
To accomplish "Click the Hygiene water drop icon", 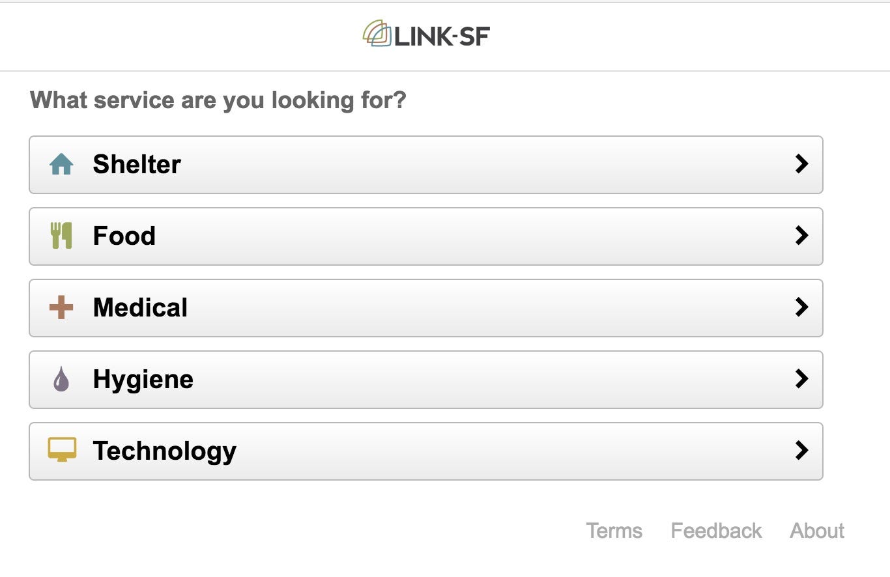I will pyautogui.click(x=61, y=379).
